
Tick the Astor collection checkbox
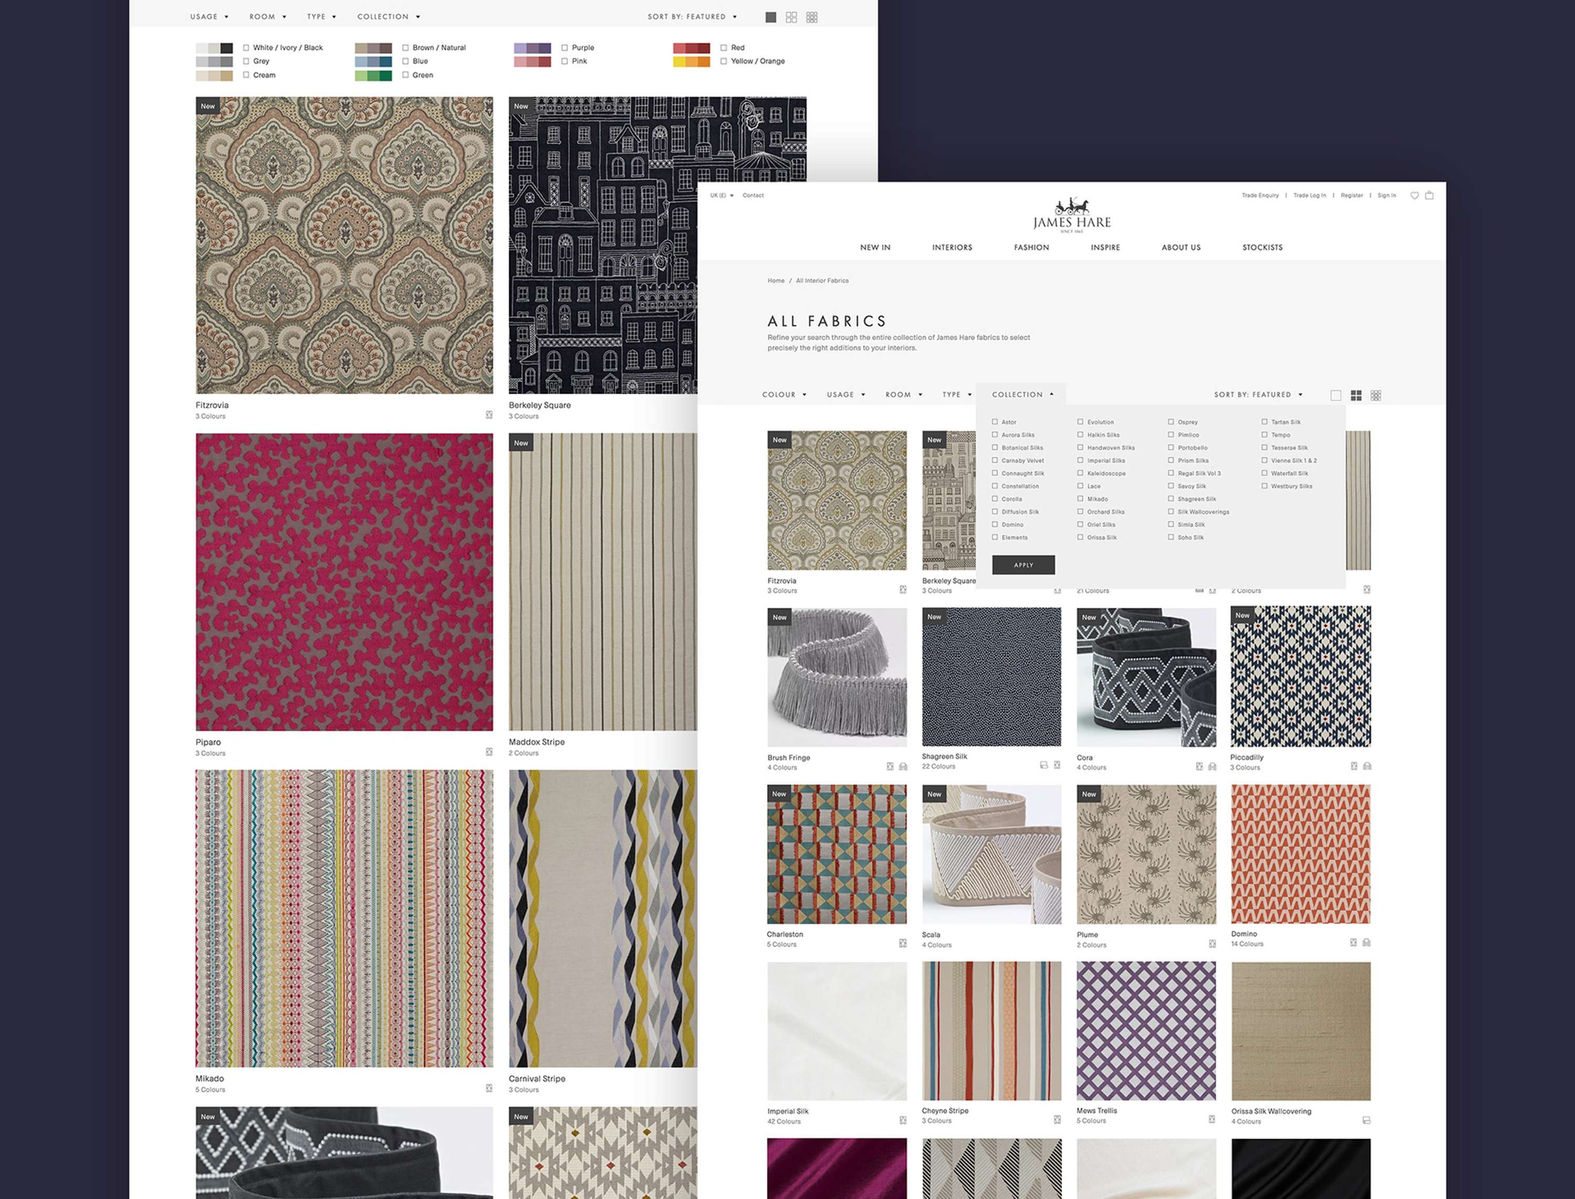tap(995, 422)
